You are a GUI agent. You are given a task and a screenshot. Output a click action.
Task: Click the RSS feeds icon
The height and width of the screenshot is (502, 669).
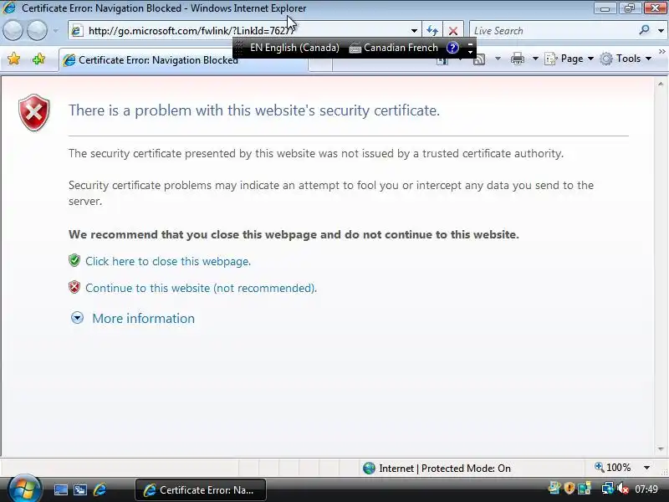[x=479, y=59]
